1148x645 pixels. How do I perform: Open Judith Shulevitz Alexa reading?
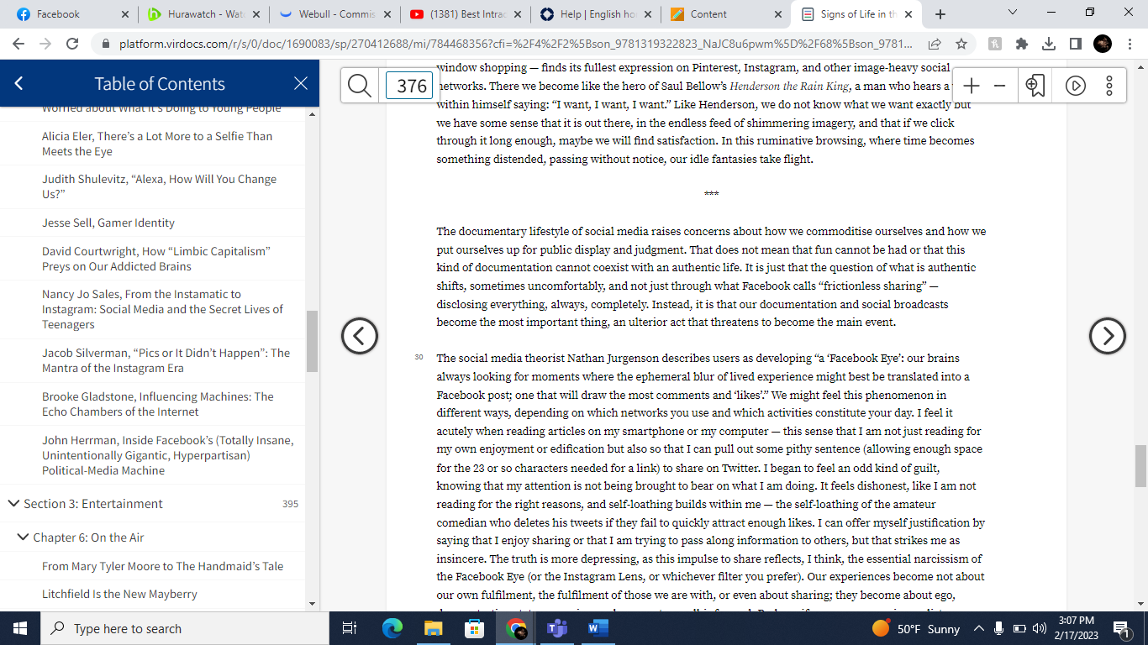(160, 186)
